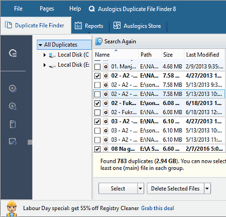Uncheck the 08 Na g... file checkbox
Image resolution: width=226 pixels, height=217 pixels.
97,149
